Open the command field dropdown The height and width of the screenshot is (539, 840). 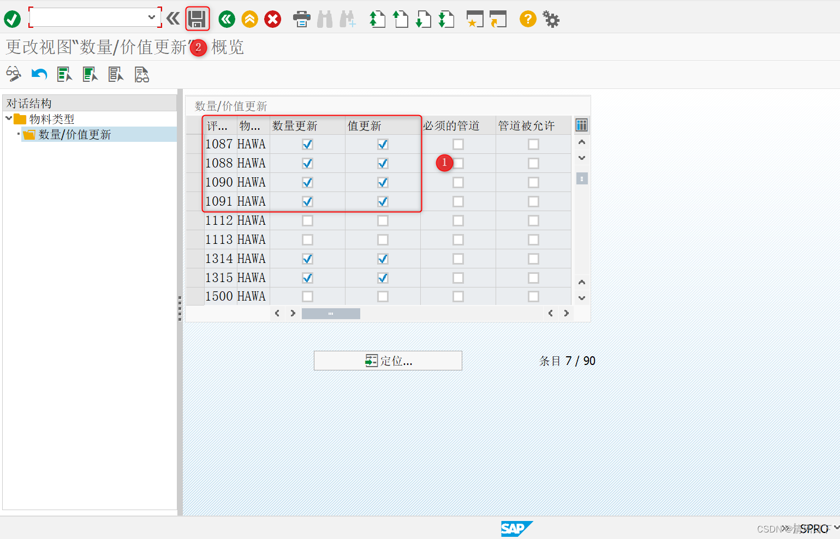pyautogui.click(x=153, y=19)
